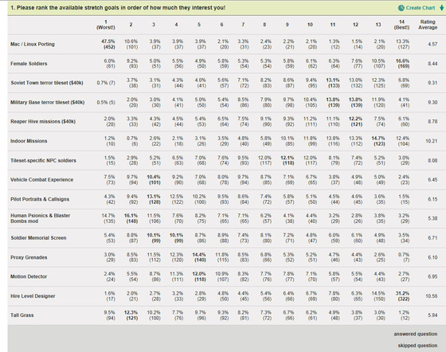This screenshot has height=352, width=446.
Task: Click the column header numbered 4
Action: [x=176, y=25]
